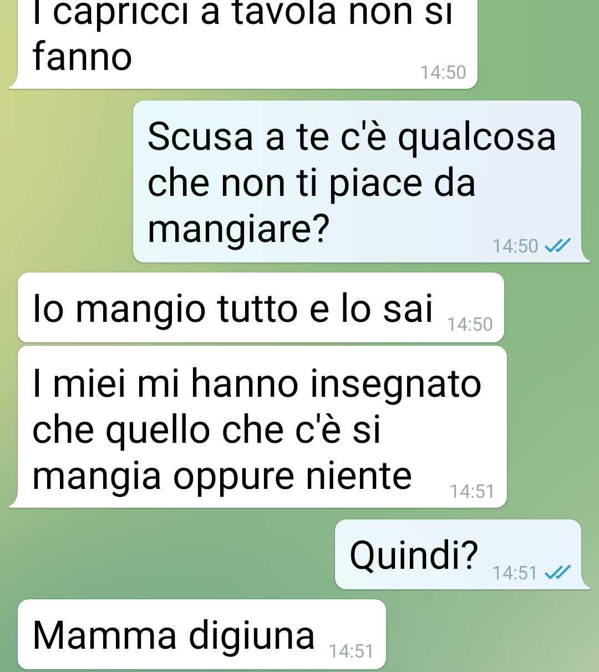Tap the "Scusa a te c'è qualcosa" outgoing bubble
599x672 pixels.
coord(358,181)
